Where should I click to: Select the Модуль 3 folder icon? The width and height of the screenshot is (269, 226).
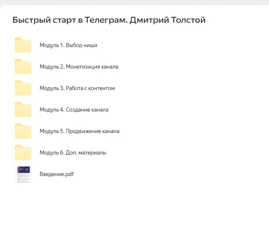pos(23,88)
